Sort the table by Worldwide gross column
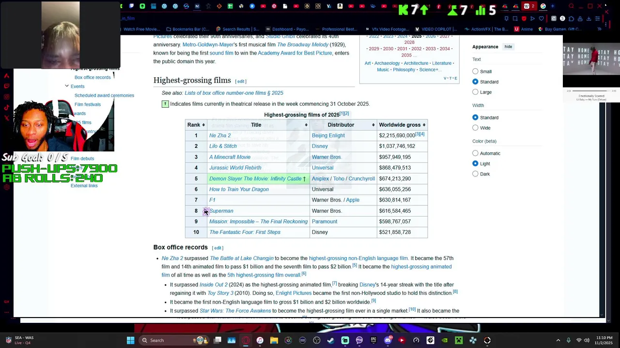This screenshot has width=620, height=348. tap(402, 125)
